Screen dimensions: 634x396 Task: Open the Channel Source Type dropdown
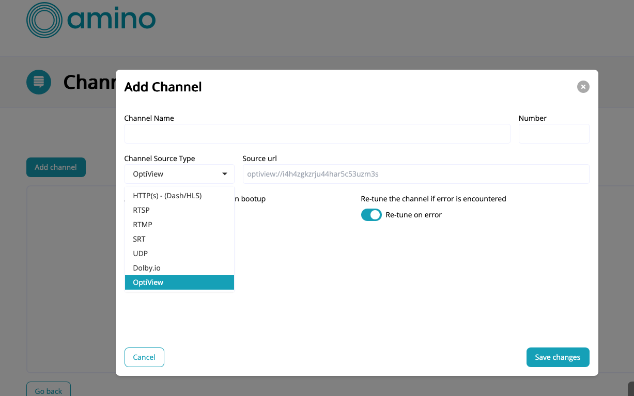click(x=179, y=174)
